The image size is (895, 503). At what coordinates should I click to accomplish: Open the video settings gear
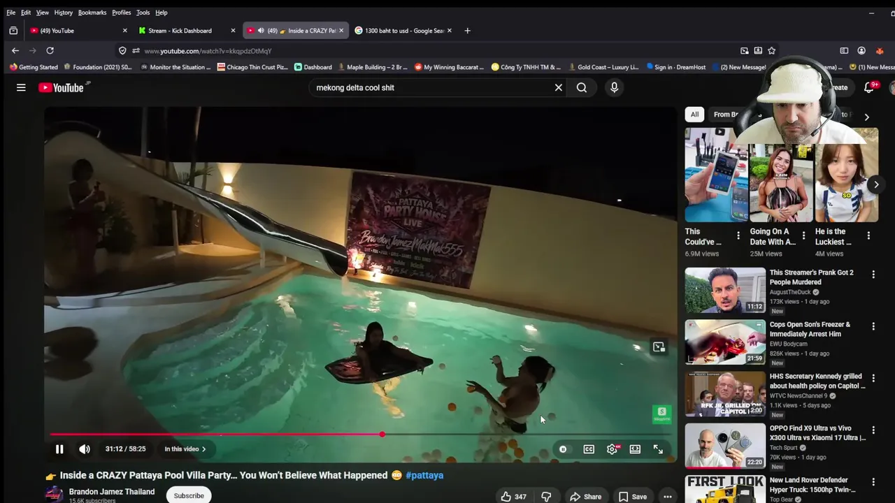(613, 449)
